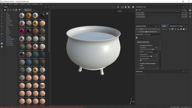The width and height of the screenshot is (192, 108).
Task: Add a paint layer with brush icon
Action: 175,29
